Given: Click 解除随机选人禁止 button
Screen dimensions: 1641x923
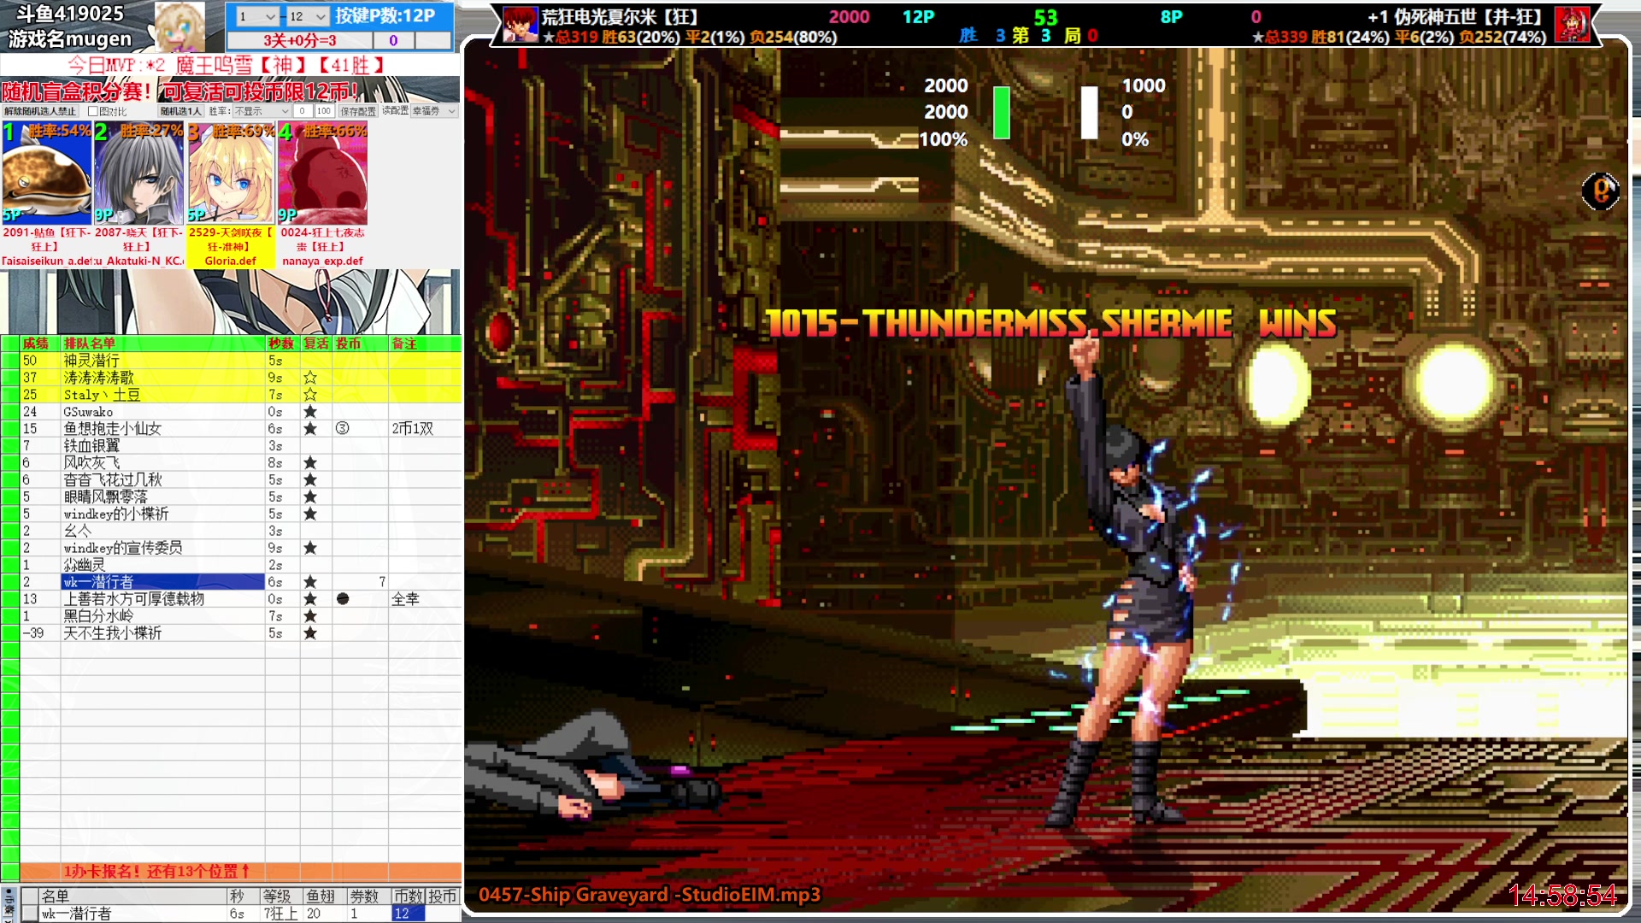Looking at the screenshot, I should [39, 111].
